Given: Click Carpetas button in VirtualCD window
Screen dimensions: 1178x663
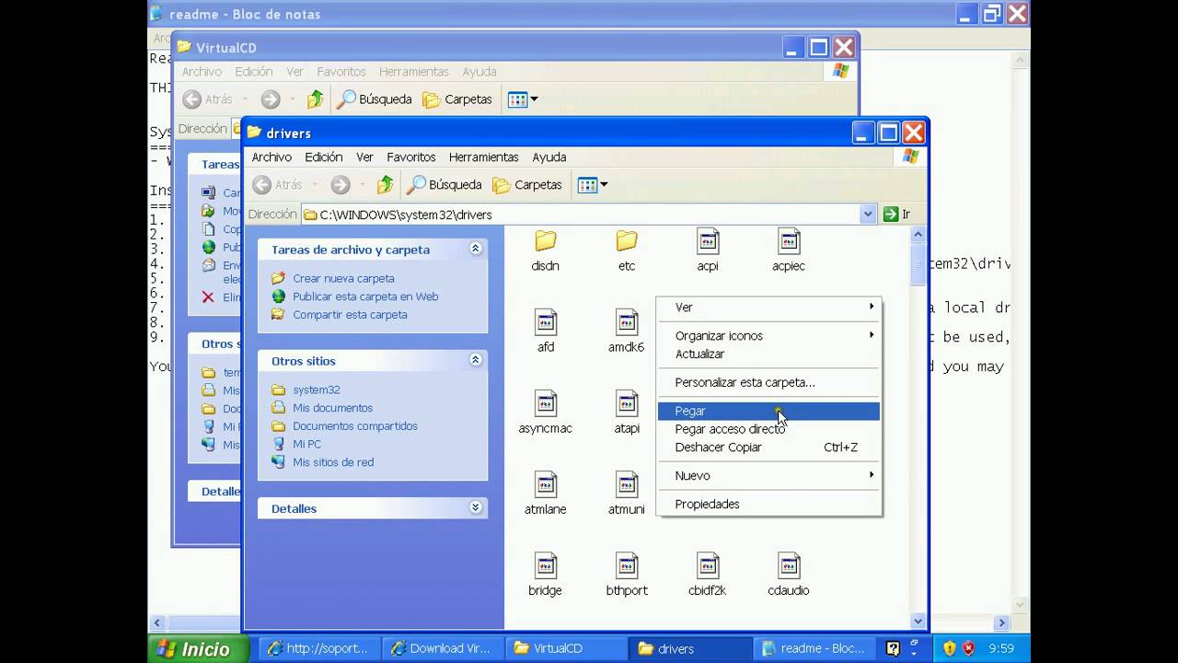Looking at the screenshot, I should [x=457, y=99].
